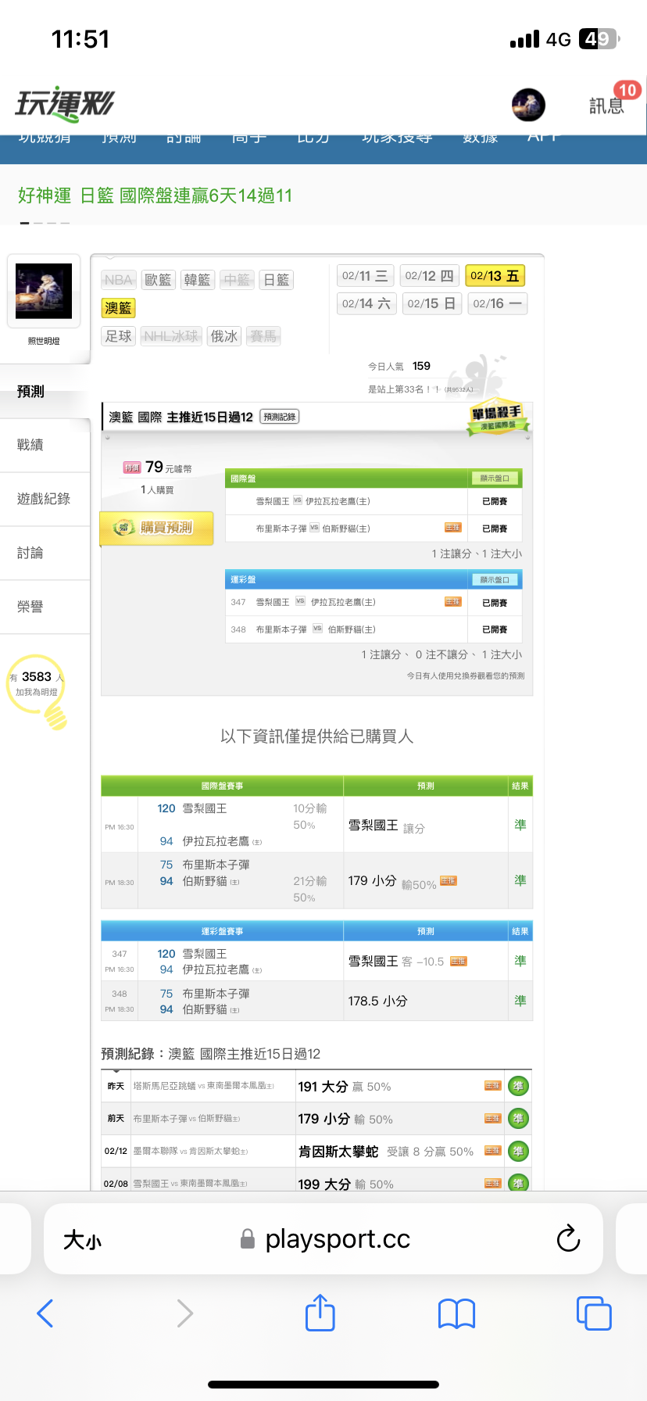Select the 日籃 league tab

tap(276, 280)
